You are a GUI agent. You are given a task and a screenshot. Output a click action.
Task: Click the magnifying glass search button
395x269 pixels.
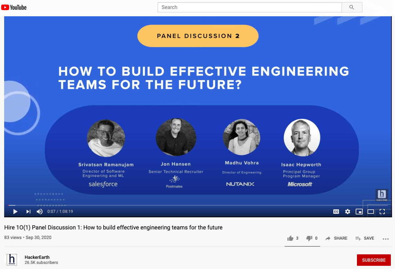(352, 7)
